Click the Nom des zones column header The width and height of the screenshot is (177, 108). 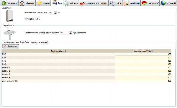point(58,51)
